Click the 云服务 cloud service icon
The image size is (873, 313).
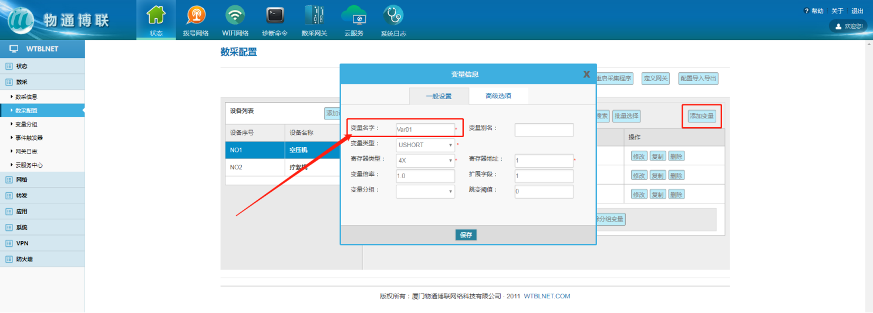tap(353, 15)
